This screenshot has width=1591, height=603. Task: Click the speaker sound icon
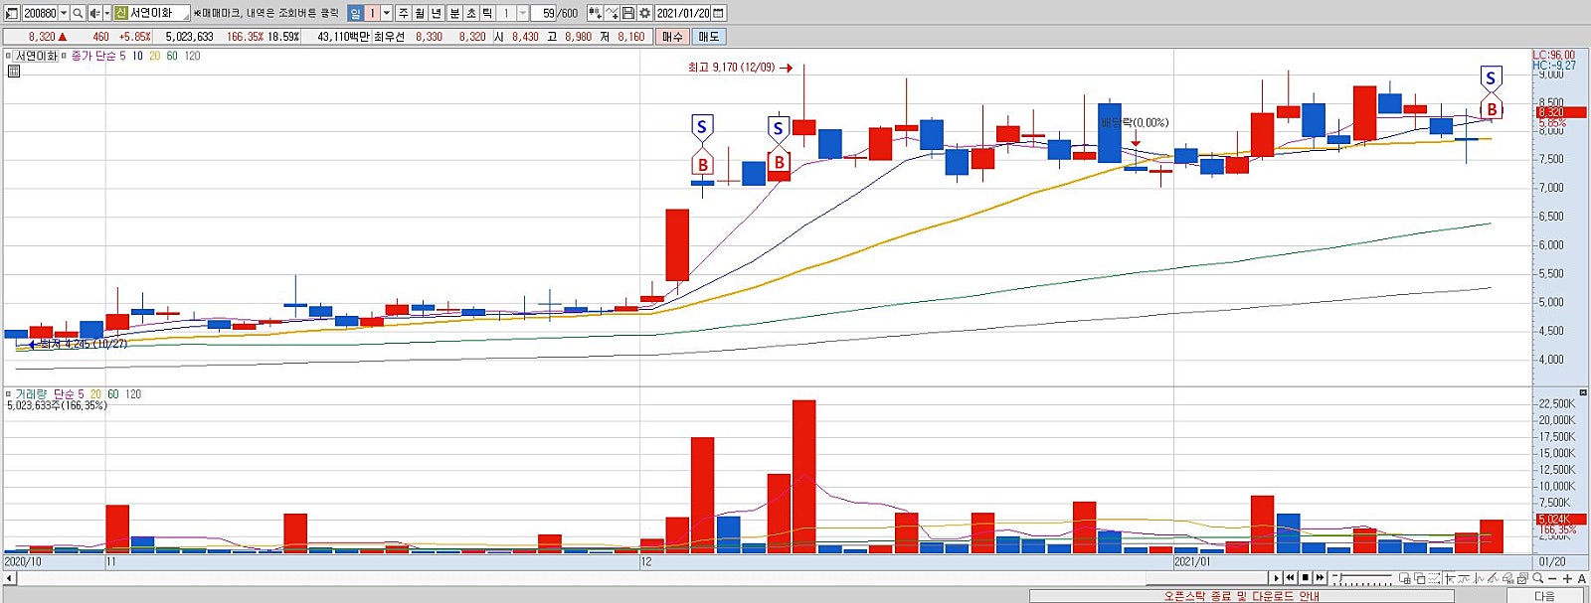click(x=94, y=13)
